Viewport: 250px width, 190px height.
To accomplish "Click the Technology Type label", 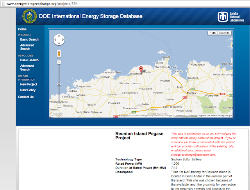I will 129,160.
